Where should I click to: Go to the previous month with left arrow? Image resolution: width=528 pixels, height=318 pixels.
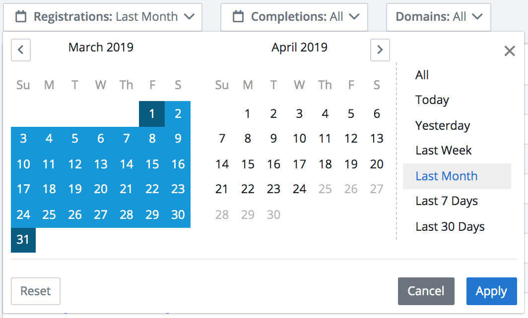[x=21, y=50]
